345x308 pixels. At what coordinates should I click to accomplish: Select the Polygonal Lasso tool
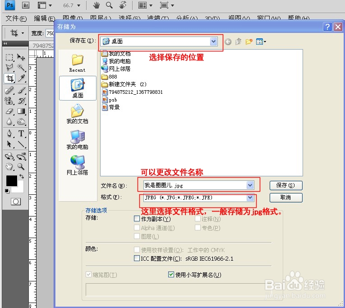9,68
